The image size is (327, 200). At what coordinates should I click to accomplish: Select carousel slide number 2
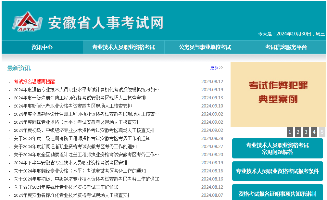[x=297, y=132]
